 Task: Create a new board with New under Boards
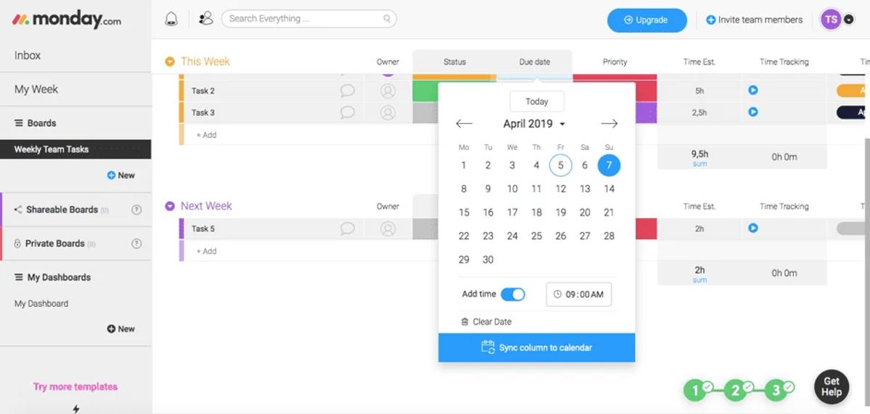121,175
